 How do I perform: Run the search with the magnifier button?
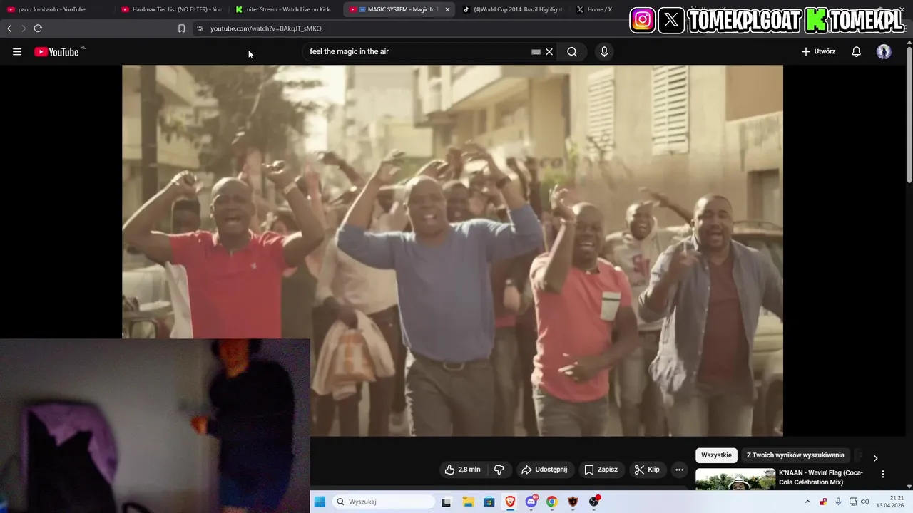(572, 52)
